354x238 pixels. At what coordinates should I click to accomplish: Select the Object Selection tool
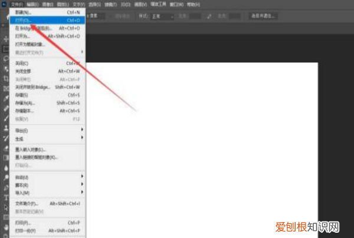pyautogui.click(x=6, y=69)
